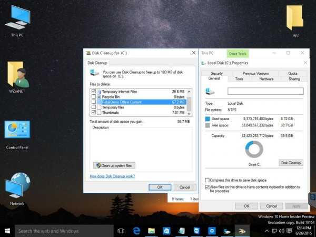Click the Disk Cleanup button in Properties
This screenshot has height=237, width=316.
[x=291, y=163]
